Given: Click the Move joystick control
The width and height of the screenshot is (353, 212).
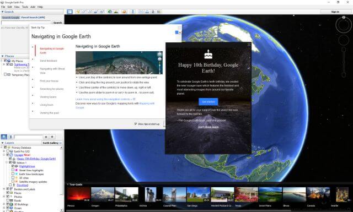Looking at the screenshot, I should [x=344, y=40].
